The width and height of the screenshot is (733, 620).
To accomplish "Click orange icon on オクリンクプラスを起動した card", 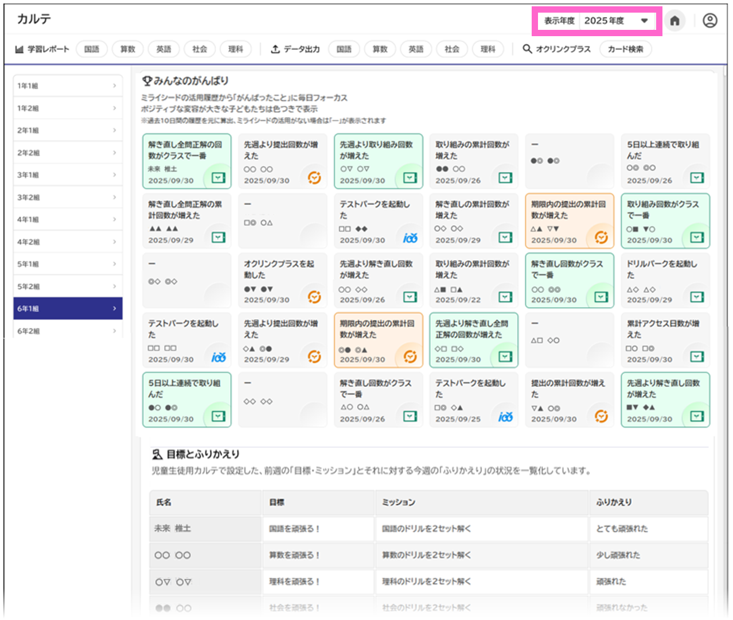I will [314, 297].
